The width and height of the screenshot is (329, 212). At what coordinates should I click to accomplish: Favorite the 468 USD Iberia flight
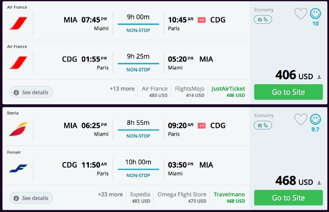(x=301, y=120)
